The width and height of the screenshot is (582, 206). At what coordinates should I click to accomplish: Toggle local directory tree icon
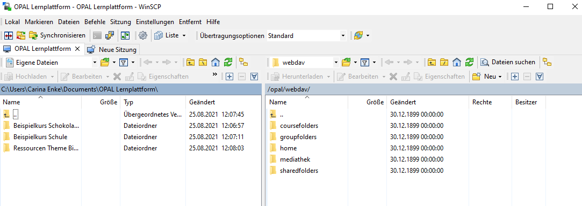pyautogui.click(x=243, y=62)
